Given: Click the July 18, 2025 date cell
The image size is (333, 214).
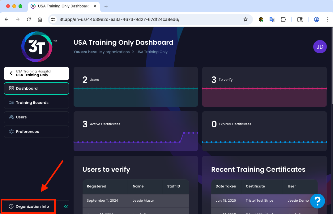Looking at the screenshot, I should [x=226, y=200].
